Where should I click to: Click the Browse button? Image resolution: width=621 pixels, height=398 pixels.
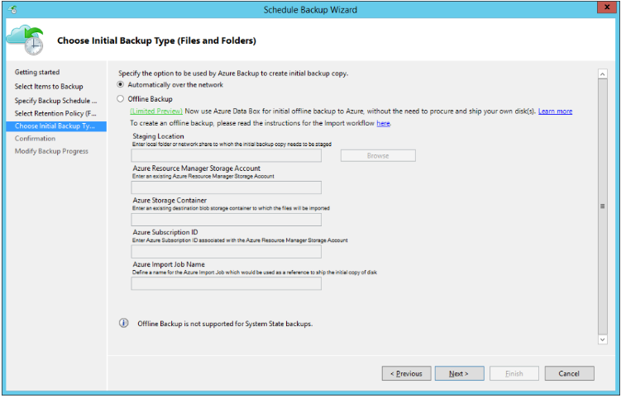[378, 155]
